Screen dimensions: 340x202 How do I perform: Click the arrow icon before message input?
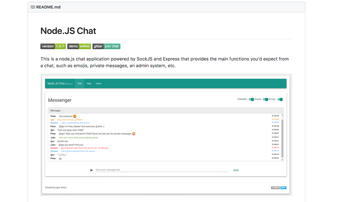91,170
